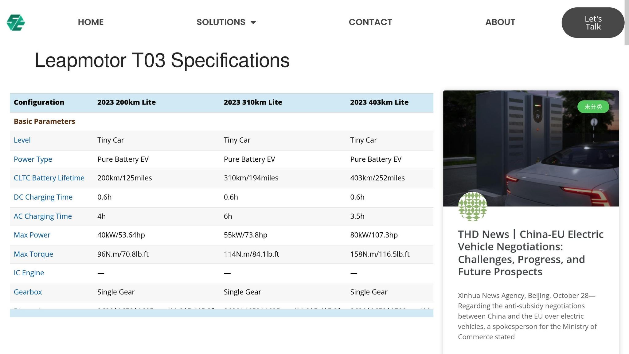Click the Max Torque row link
Viewport: 629px width, 354px height.
(33, 254)
